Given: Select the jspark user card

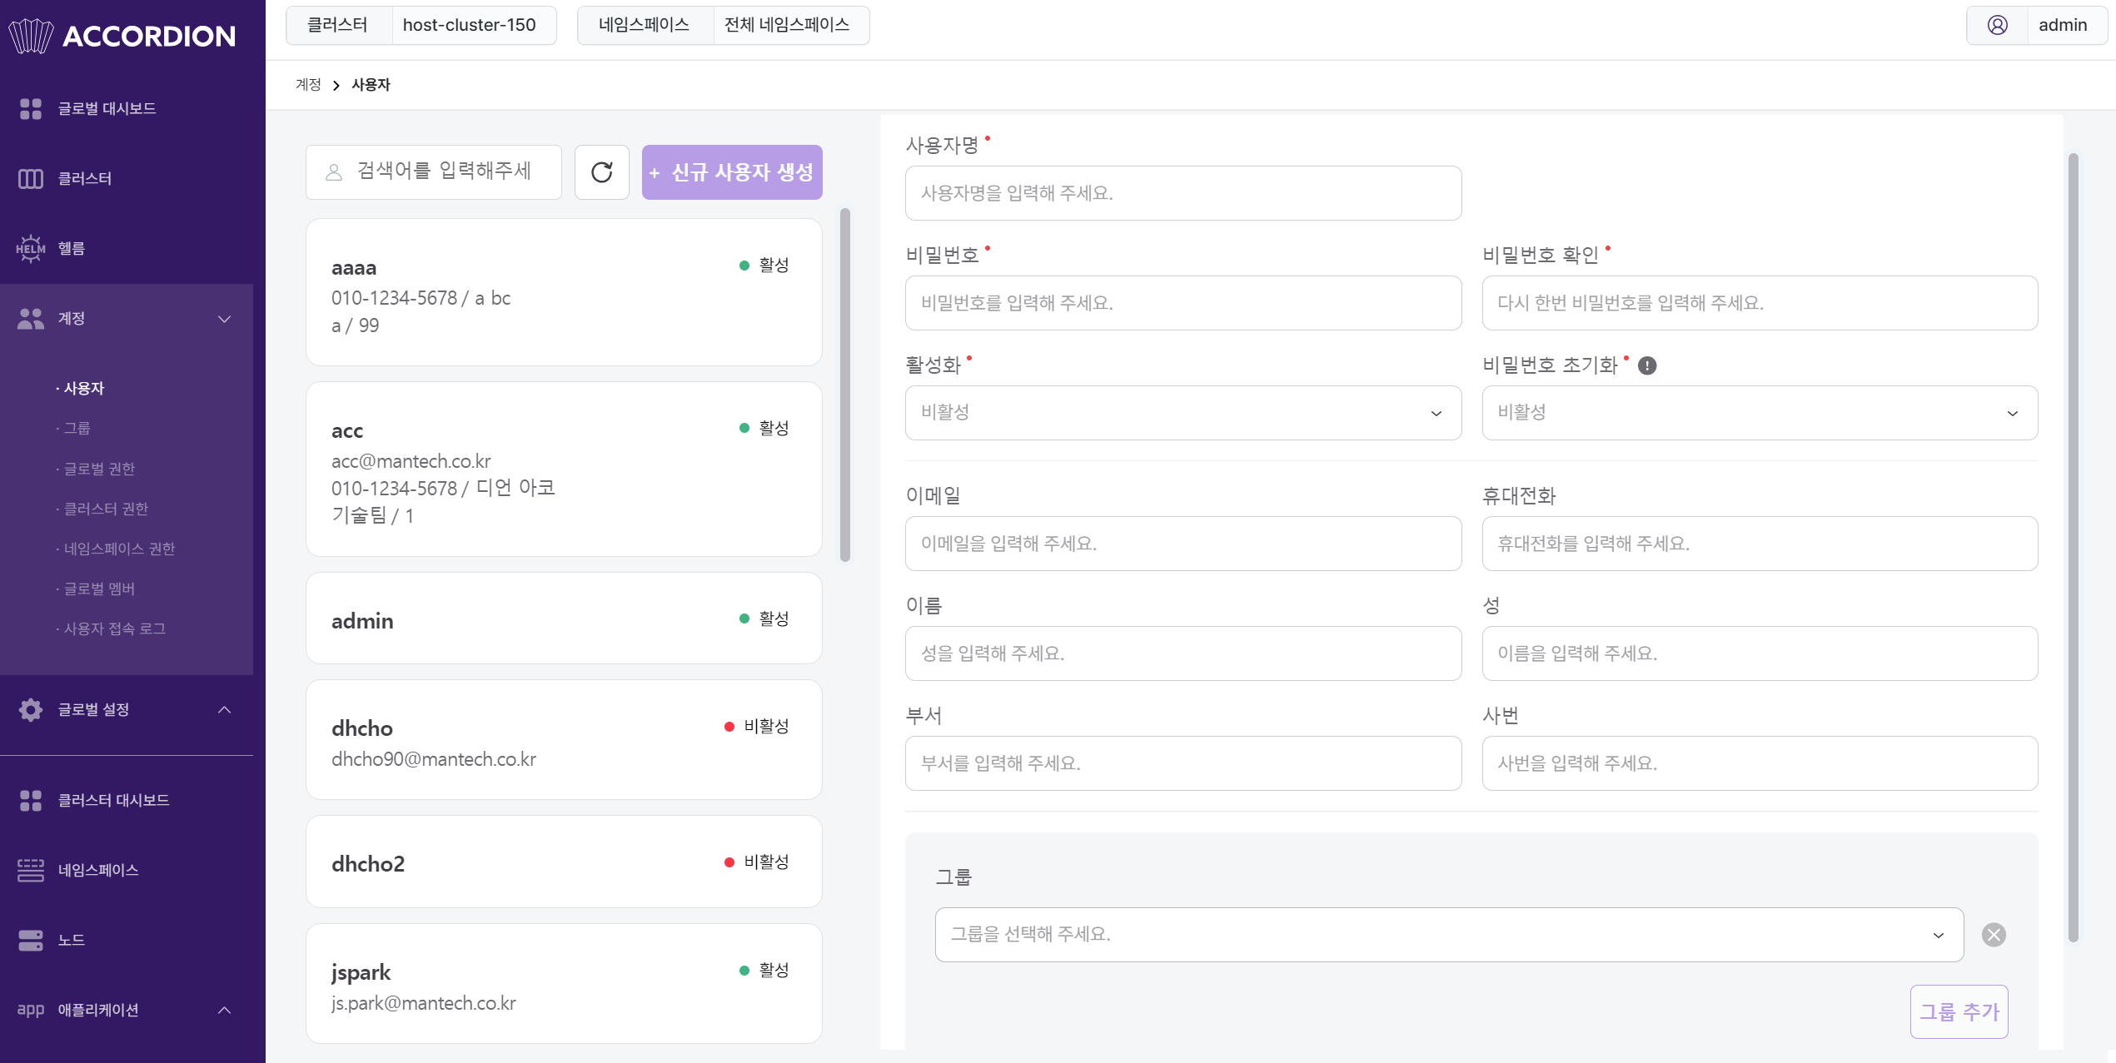Looking at the screenshot, I should tap(564, 984).
